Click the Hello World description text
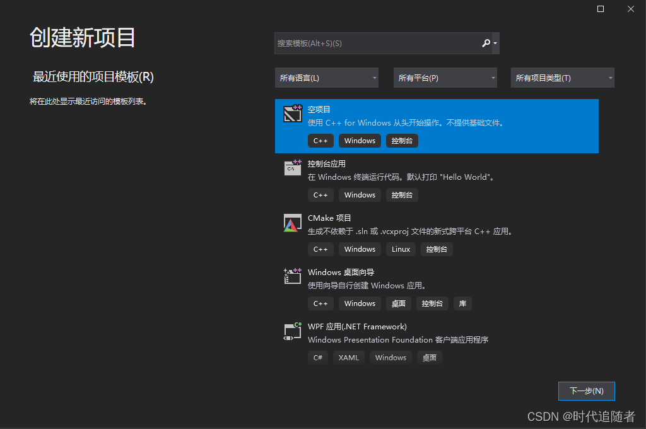This screenshot has width=646, height=429. 401,177
